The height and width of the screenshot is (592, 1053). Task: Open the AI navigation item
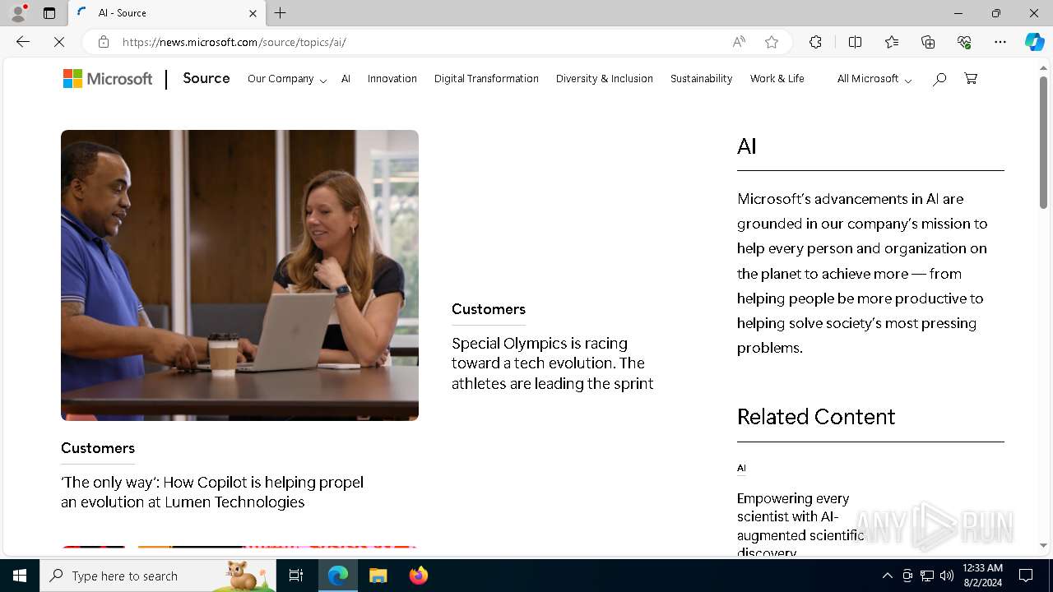[346, 79]
